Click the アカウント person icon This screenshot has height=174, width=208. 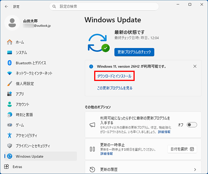click(x=9, y=104)
